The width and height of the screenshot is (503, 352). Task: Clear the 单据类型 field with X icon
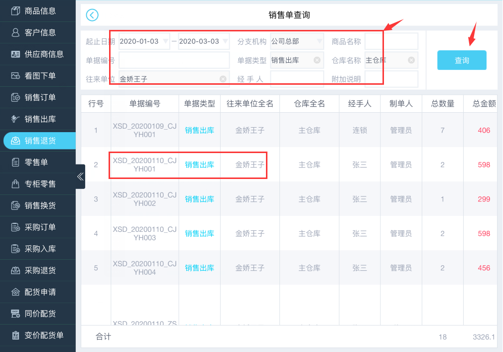(x=317, y=60)
